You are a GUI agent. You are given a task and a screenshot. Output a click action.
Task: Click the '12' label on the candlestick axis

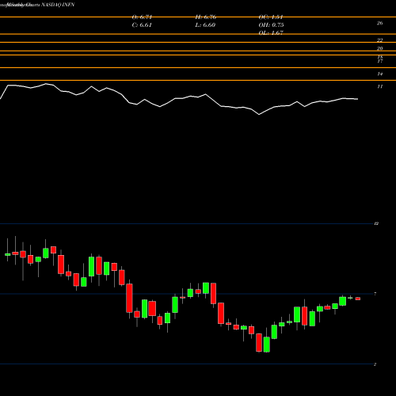click(376, 223)
